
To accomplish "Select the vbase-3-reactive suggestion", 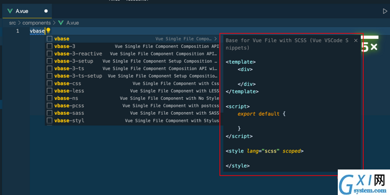I will 133,54.
